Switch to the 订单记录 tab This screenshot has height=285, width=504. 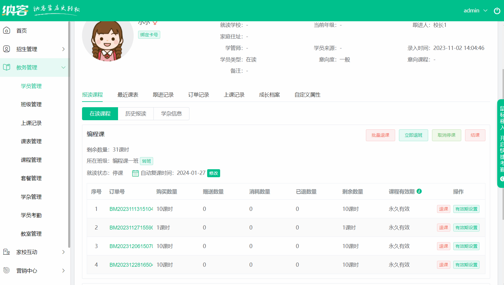[x=199, y=95]
